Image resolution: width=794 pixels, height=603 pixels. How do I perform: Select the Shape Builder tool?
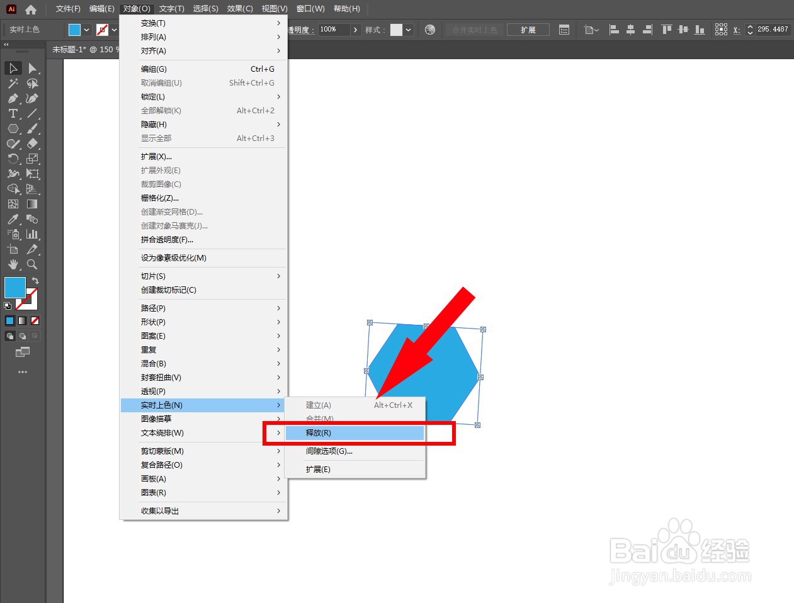pyautogui.click(x=13, y=189)
